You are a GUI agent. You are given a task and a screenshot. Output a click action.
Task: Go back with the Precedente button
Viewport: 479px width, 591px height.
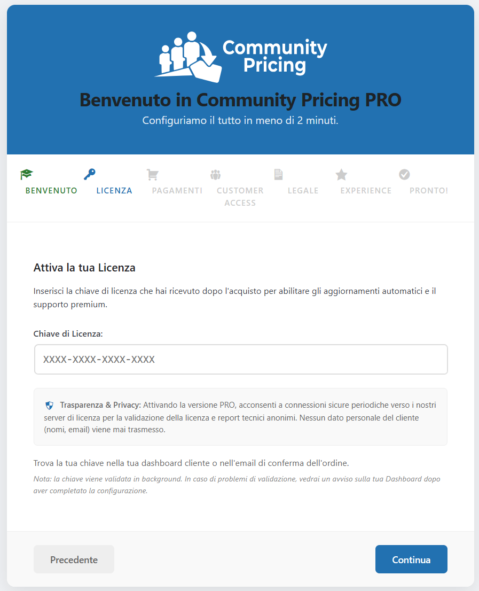(74, 559)
